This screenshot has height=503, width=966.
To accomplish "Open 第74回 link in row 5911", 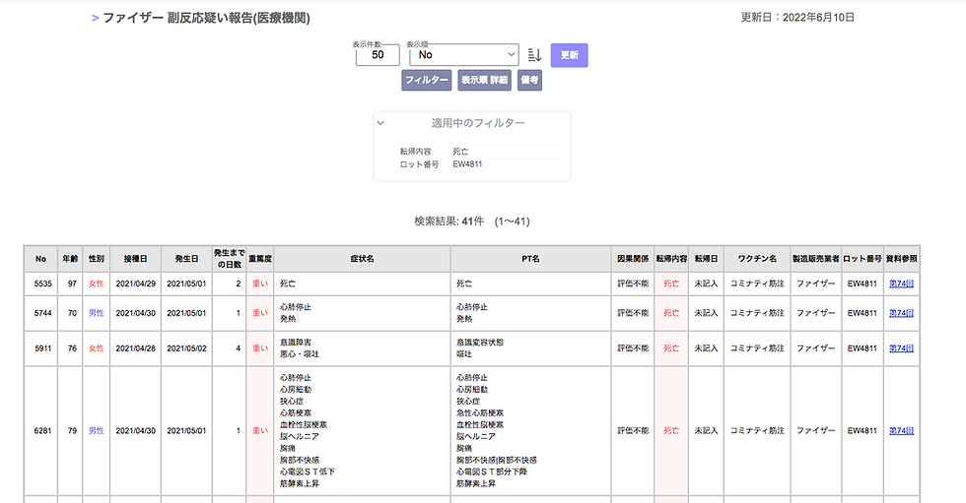I will [x=901, y=348].
